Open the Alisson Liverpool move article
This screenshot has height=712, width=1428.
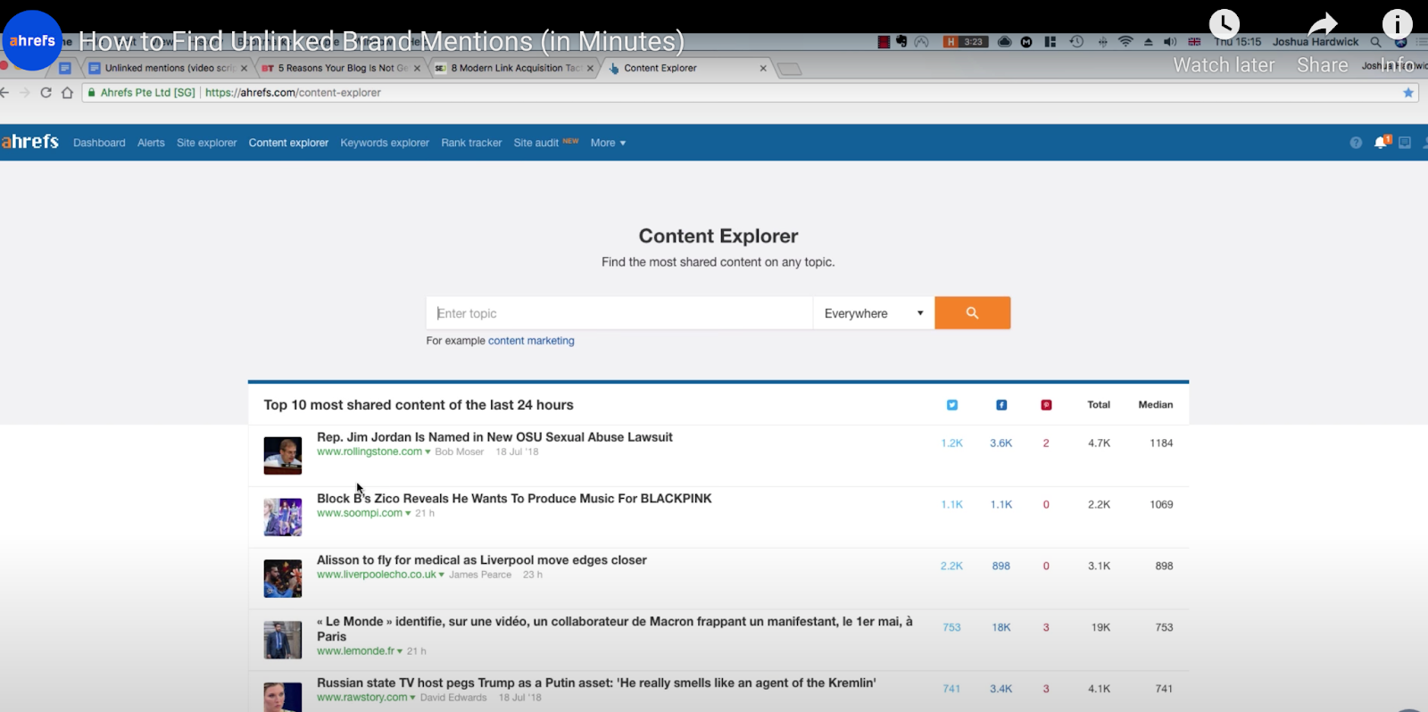click(x=482, y=560)
